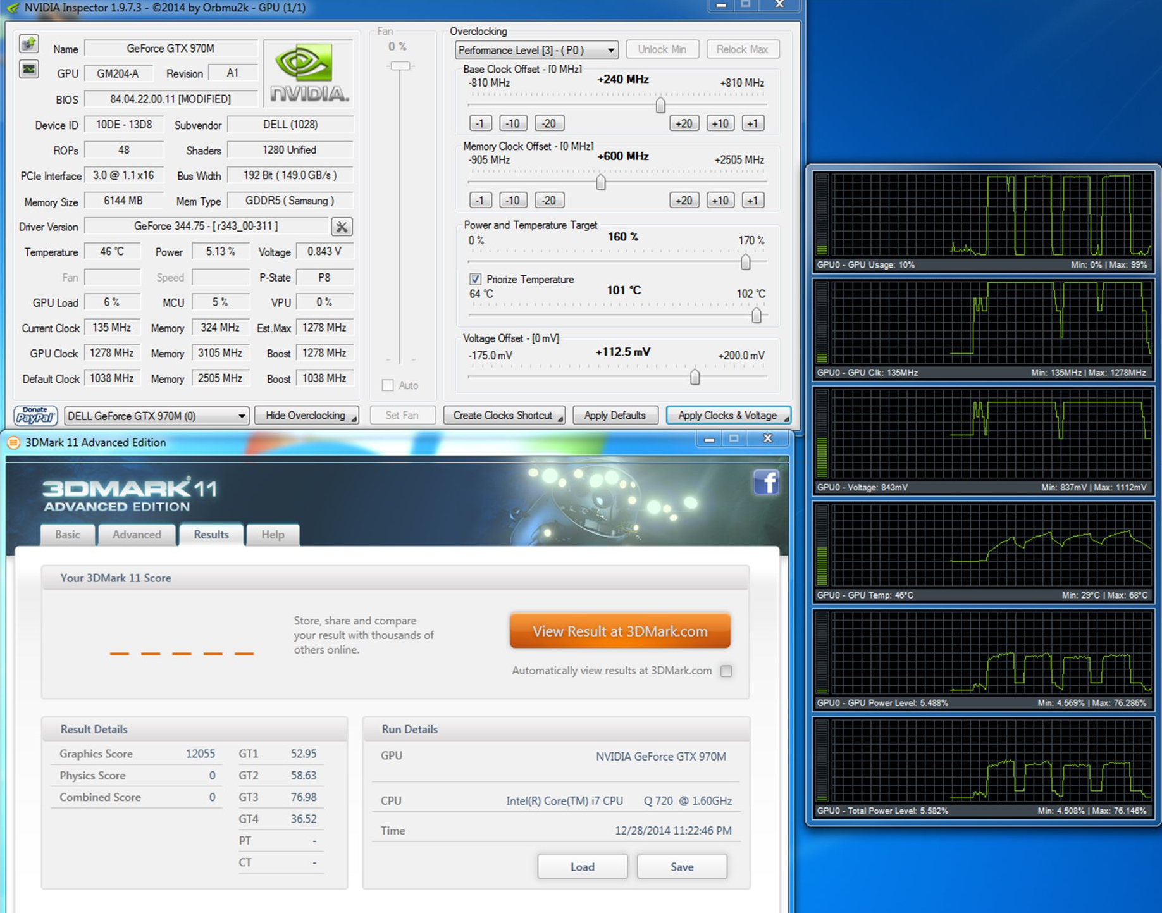The height and width of the screenshot is (913, 1162).
Task: Click the 3DMark 11 title bar icon
Action: pyautogui.click(x=13, y=442)
